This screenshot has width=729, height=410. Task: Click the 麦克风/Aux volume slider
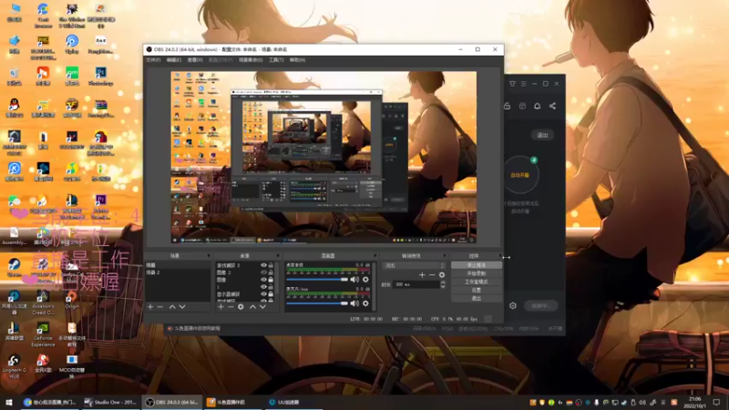[317, 303]
